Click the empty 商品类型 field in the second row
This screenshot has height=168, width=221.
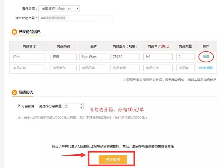coord(125,68)
